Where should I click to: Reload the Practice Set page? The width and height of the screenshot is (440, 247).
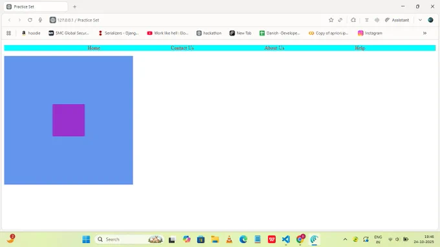(30, 20)
